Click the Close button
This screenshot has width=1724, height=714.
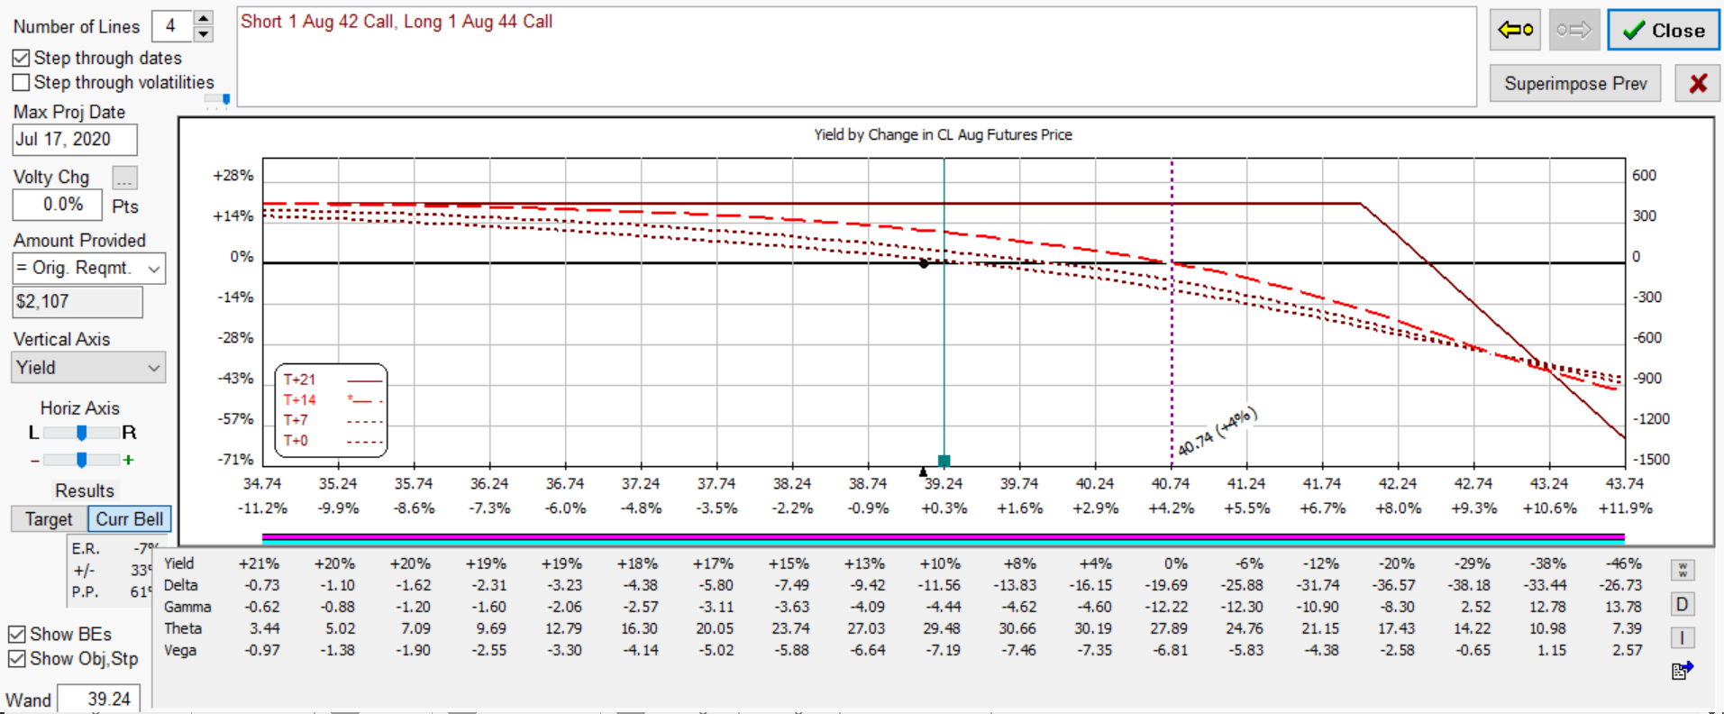click(x=1664, y=31)
